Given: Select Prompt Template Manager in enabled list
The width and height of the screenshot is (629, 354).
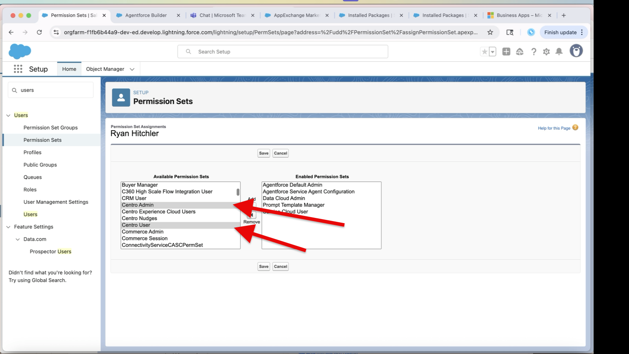Looking at the screenshot, I should pyautogui.click(x=321, y=205).
